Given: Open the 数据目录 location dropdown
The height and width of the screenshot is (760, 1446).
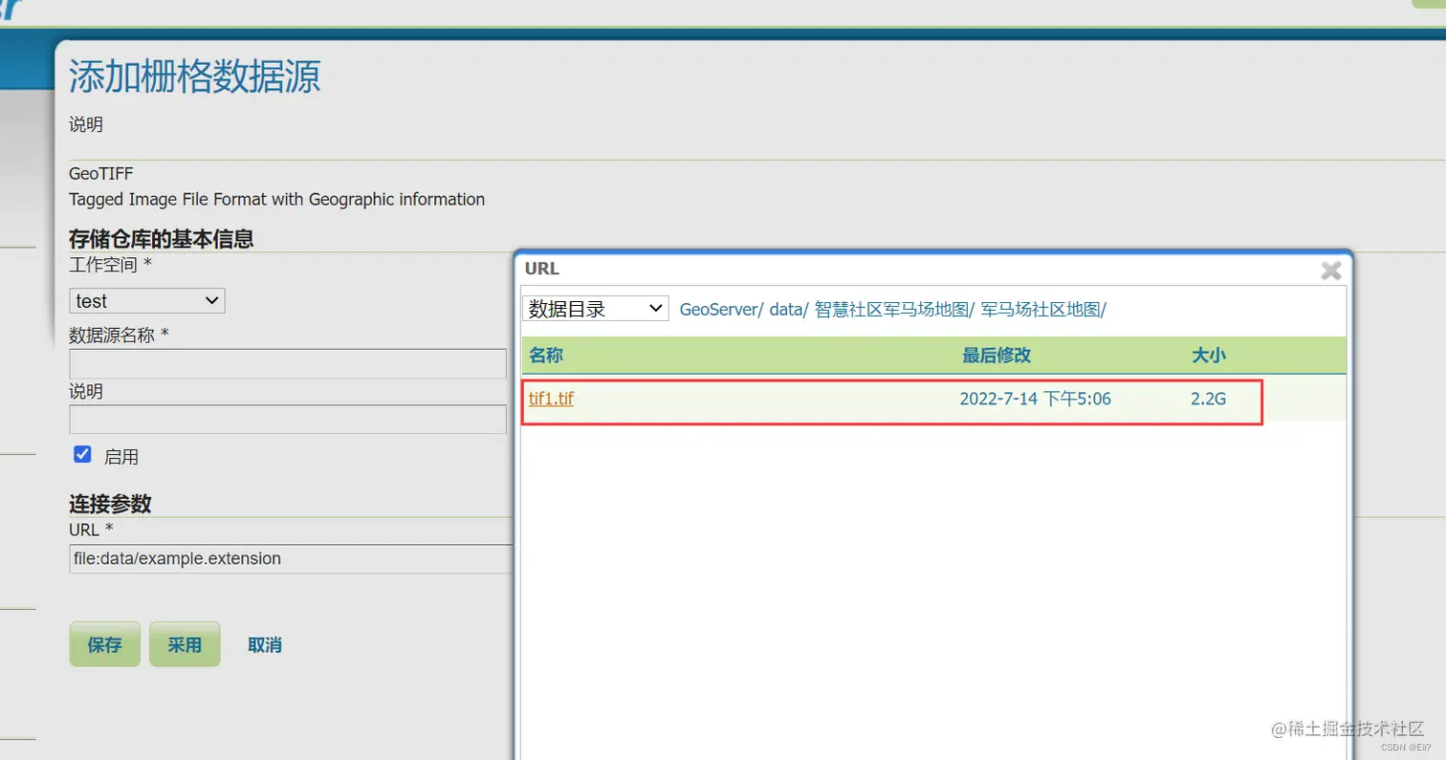Looking at the screenshot, I should 595,308.
